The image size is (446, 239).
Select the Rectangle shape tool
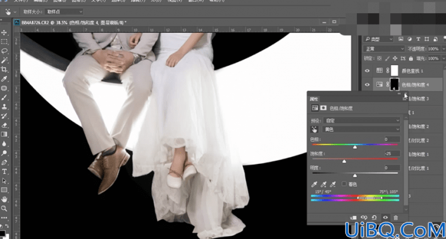pyautogui.click(x=4, y=190)
